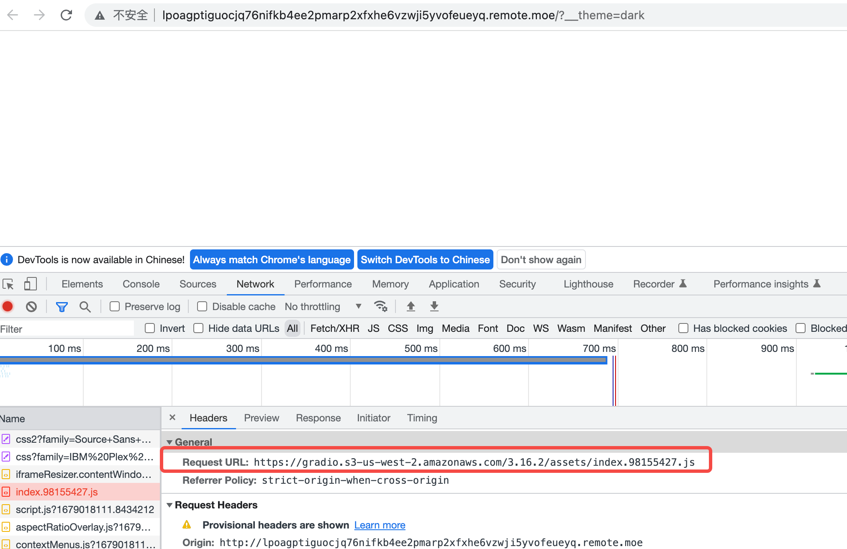Enable the Disable cache checkbox
847x549 pixels.
tap(202, 306)
